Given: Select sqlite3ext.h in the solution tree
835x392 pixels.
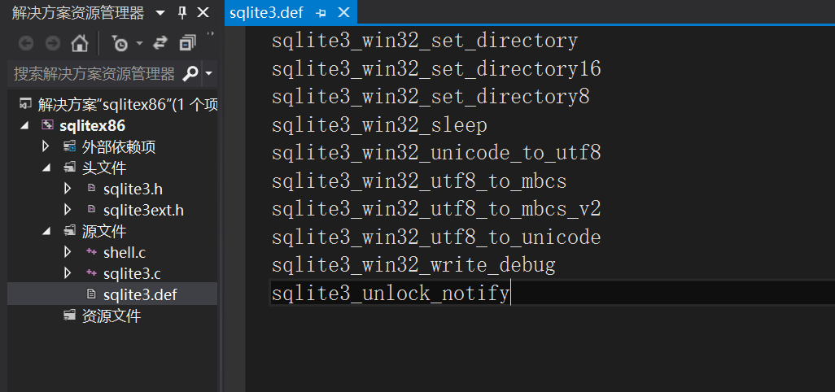Looking at the screenshot, I should [x=143, y=211].
